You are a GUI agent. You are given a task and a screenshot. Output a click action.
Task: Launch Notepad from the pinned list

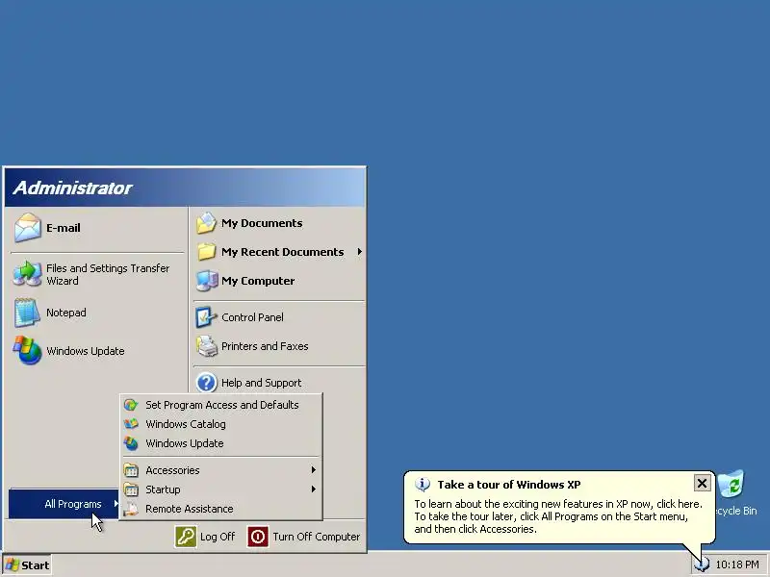click(x=98, y=313)
